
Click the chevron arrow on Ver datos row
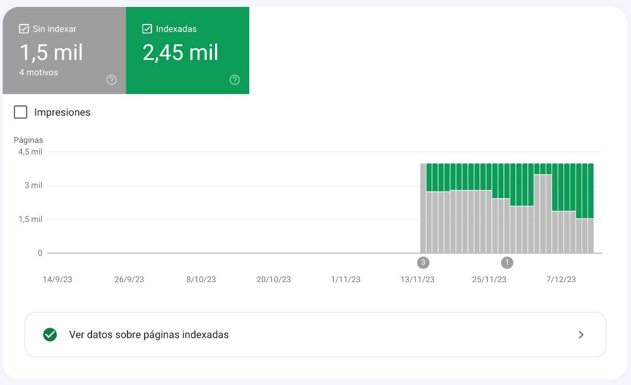[581, 335]
